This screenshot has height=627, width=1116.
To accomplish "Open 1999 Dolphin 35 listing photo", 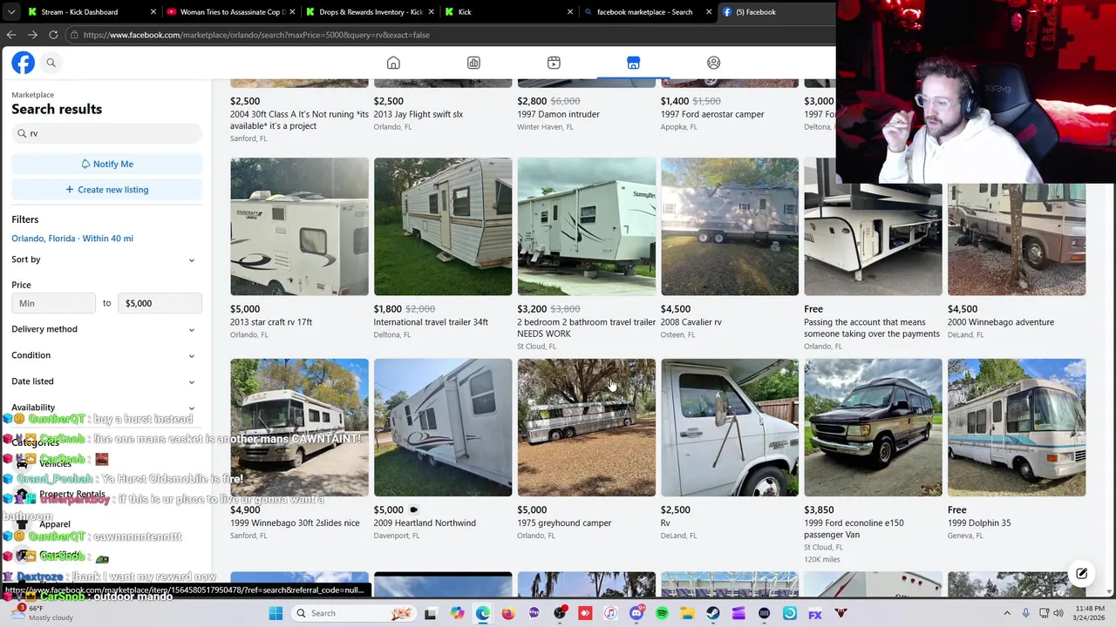I will [x=1017, y=428].
